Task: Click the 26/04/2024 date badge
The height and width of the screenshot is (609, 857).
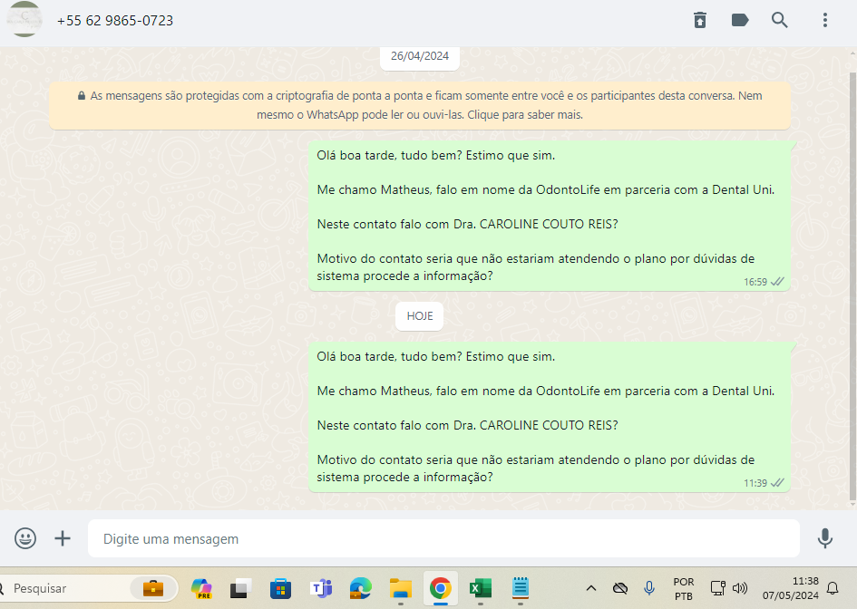Action: click(420, 56)
